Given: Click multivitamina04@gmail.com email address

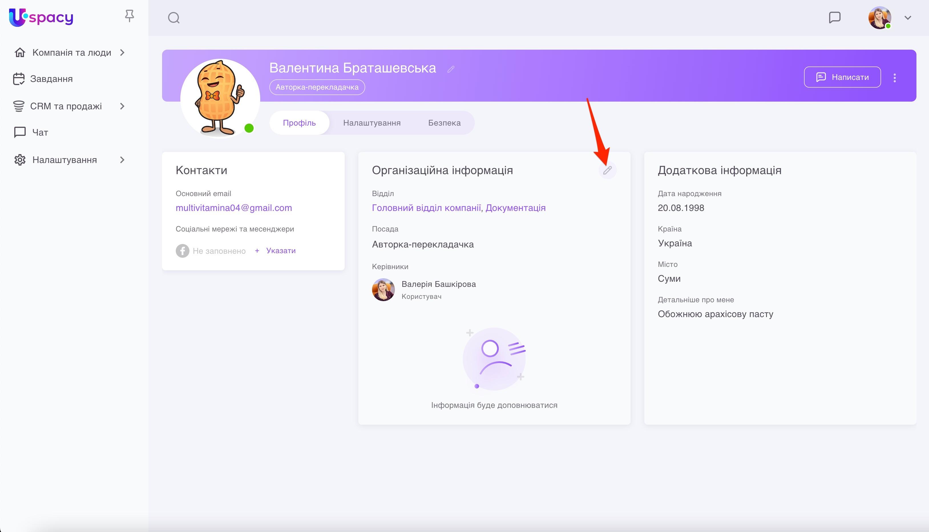Looking at the screenshot, I should coord(234,207).
